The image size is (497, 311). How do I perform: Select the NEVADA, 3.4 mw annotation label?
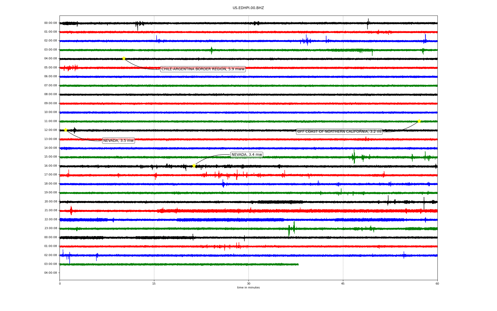coord(246,155)
